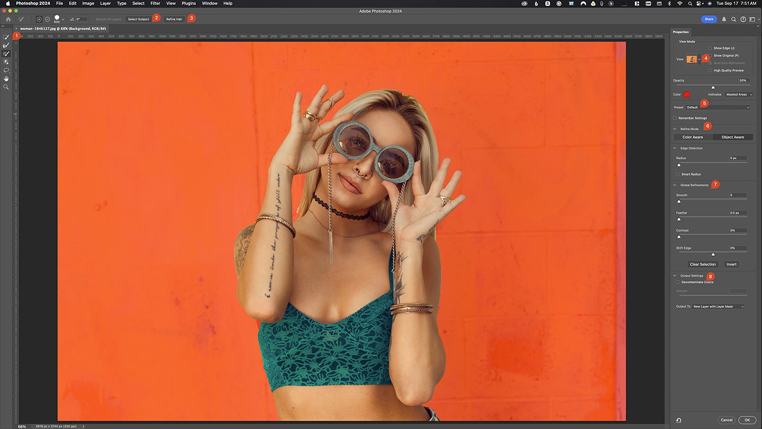Image resolution: width=762 pixels, height=429 pixels.
Task: Open the Filter menu
Action: point(155,3)
